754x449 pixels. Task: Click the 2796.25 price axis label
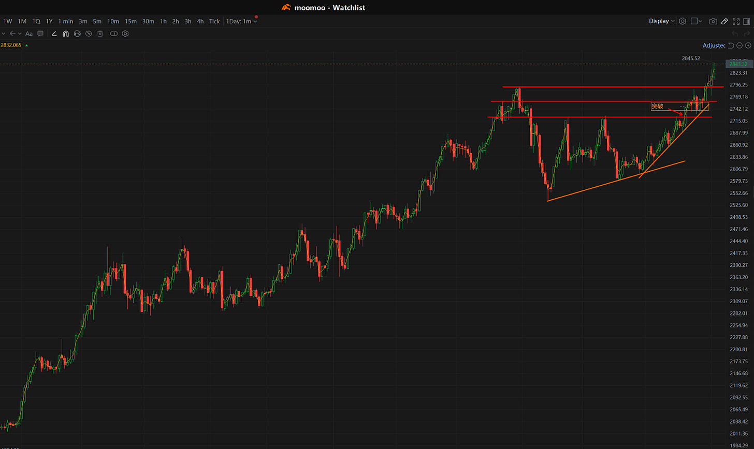pos(738,85)
